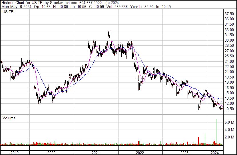This screenshot has height=155, width=237.
Task: Click the 2021 label on the time axis
Action: [96, 153]
